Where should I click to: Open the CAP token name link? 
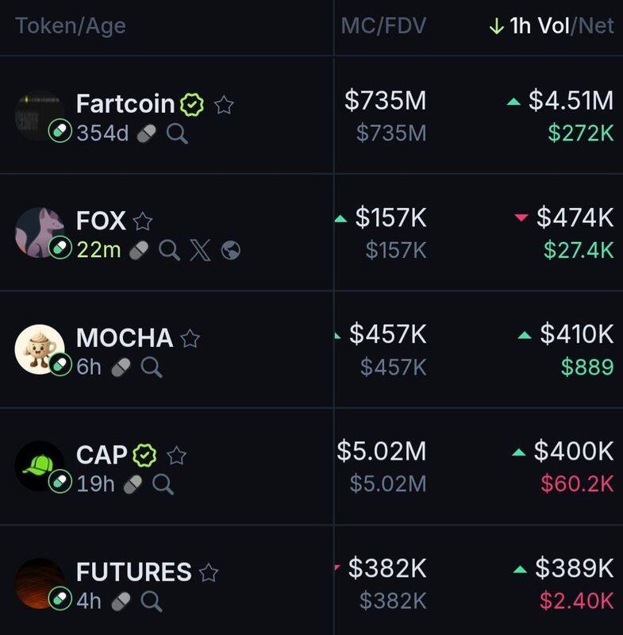[x=102, y=455]
